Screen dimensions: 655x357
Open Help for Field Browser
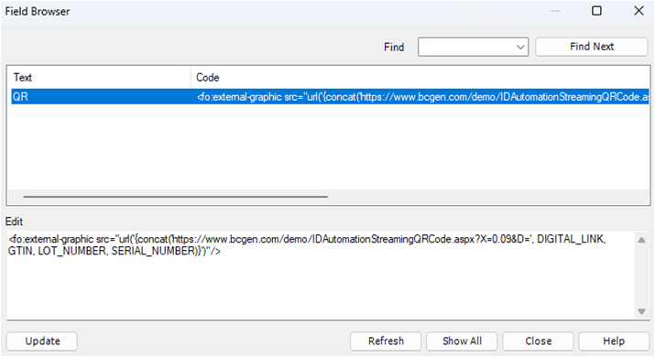[x=614, y=341]
